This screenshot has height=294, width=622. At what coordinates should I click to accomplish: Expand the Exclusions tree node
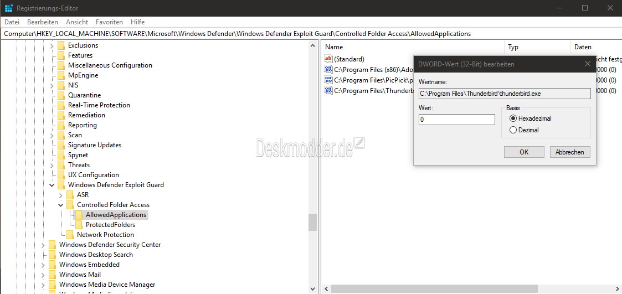[52, 45]
